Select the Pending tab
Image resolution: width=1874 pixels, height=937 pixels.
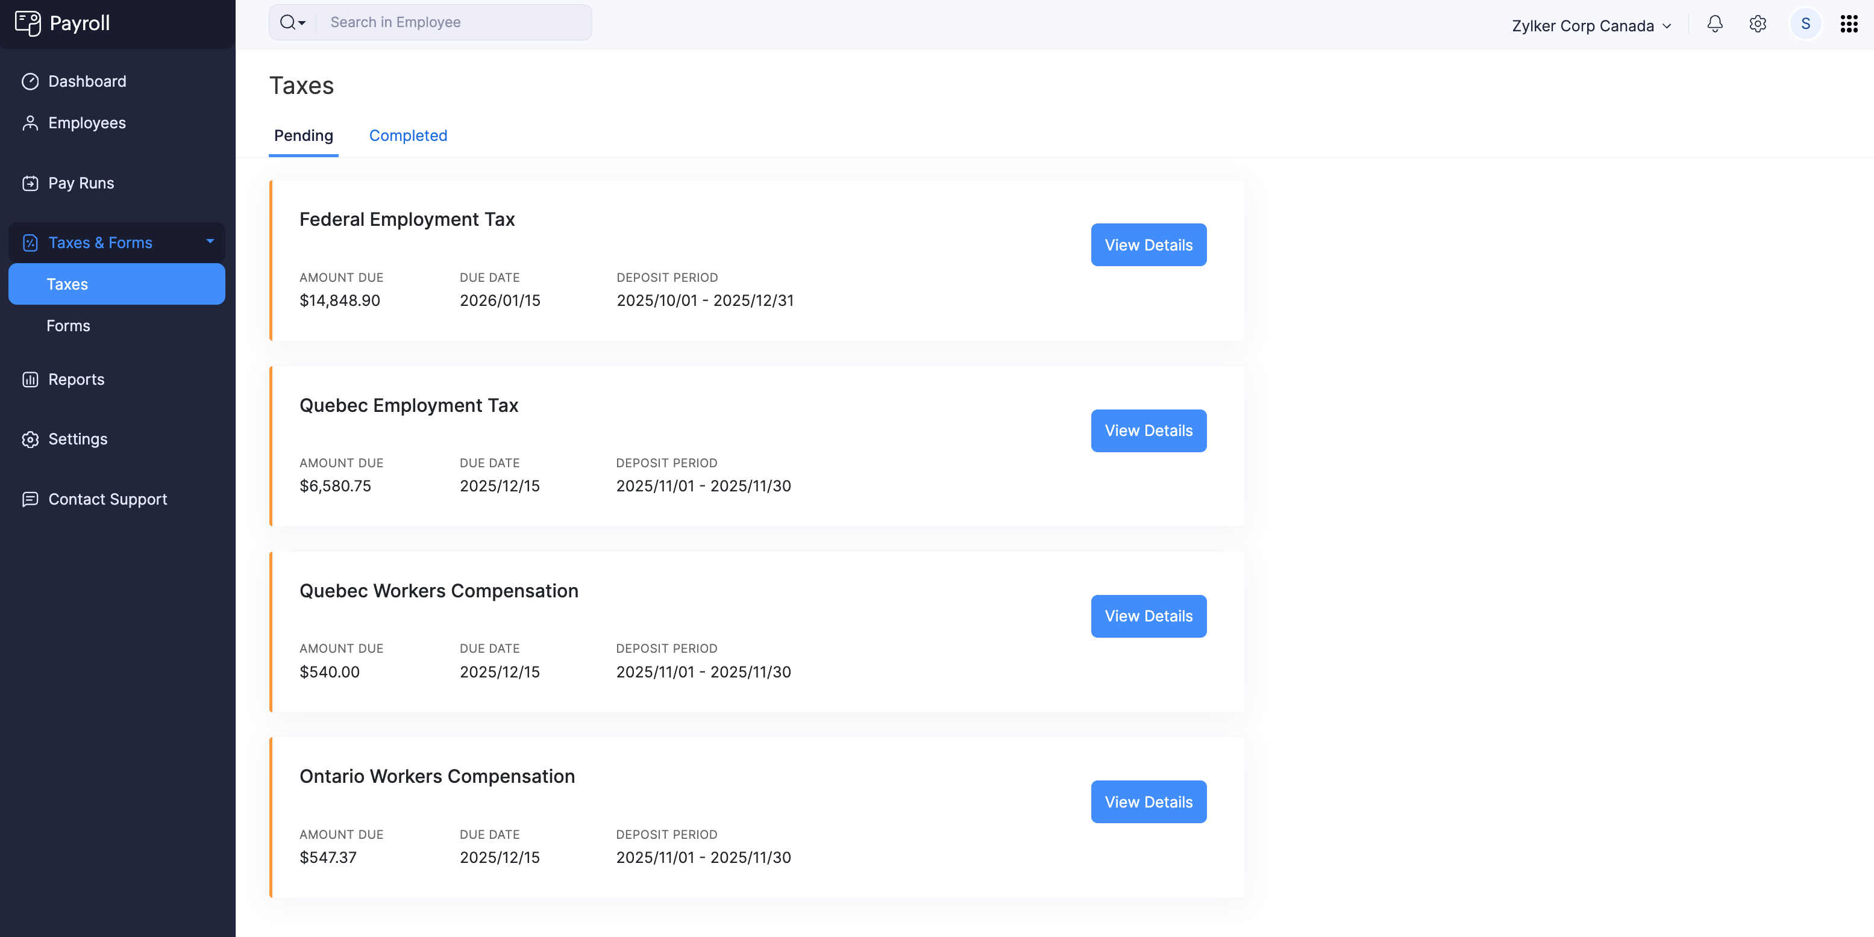tap(303, 135)
